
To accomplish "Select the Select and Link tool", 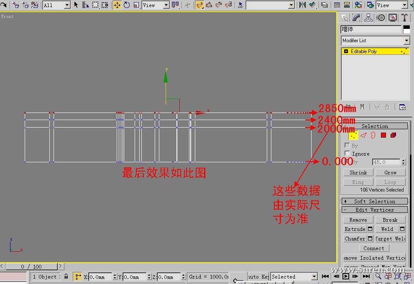I will (15, 5).
